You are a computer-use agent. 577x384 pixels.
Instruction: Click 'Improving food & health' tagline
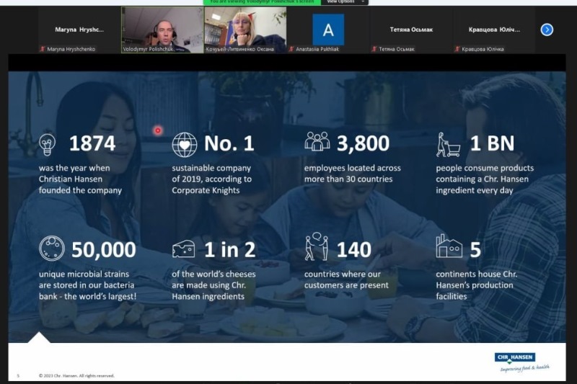[x=525, y=368]
